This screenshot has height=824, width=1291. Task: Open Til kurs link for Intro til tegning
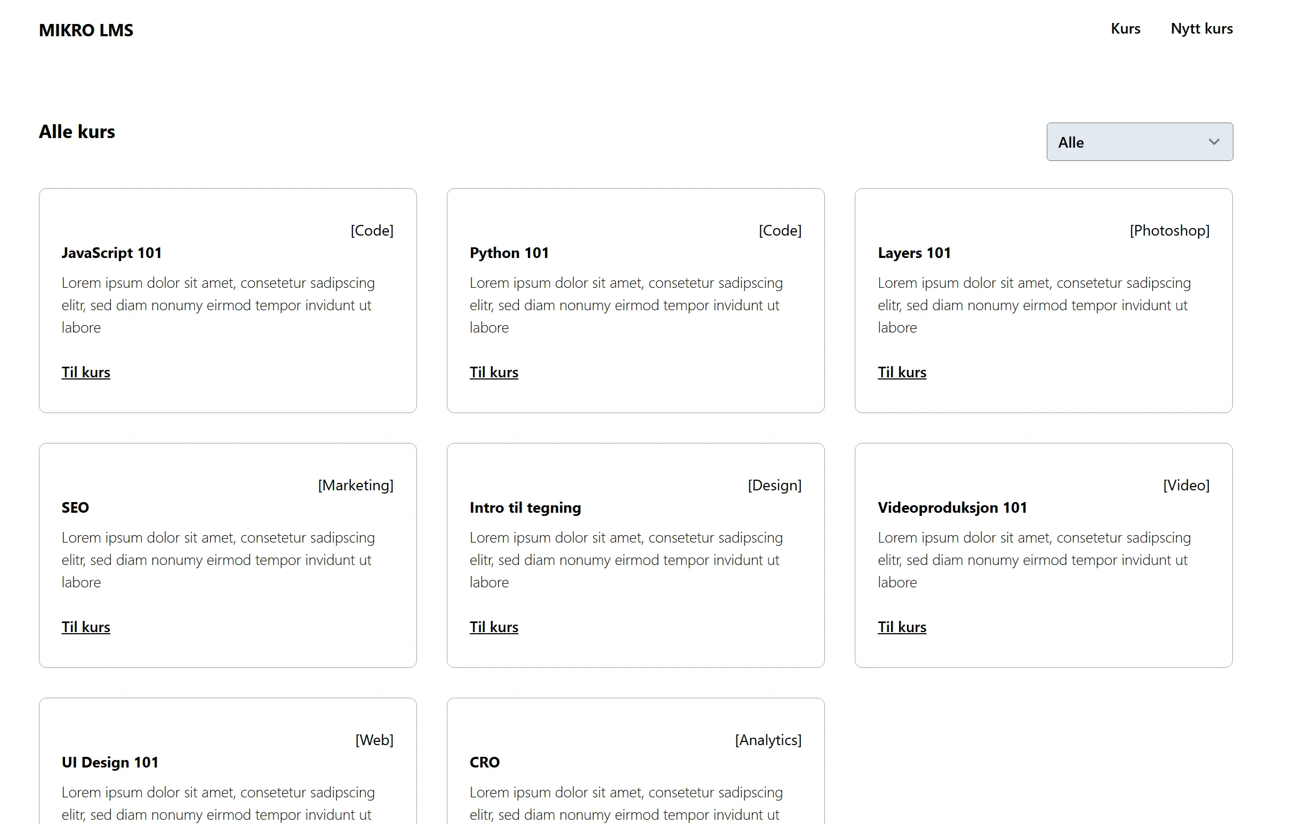(494, 627)
